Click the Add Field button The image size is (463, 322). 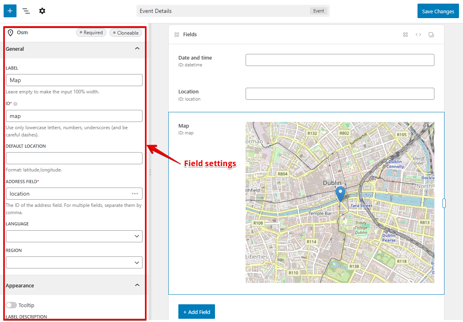pyautogui.click(x=196, y=312)
